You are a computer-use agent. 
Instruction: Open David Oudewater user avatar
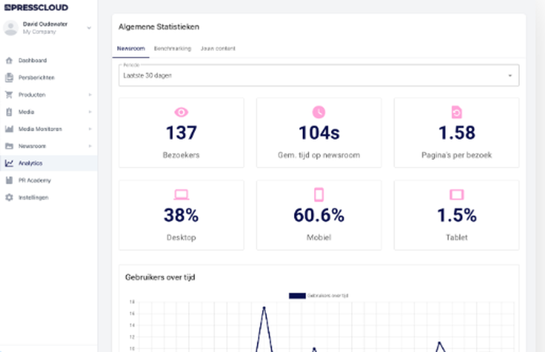(x=11, y=28)
